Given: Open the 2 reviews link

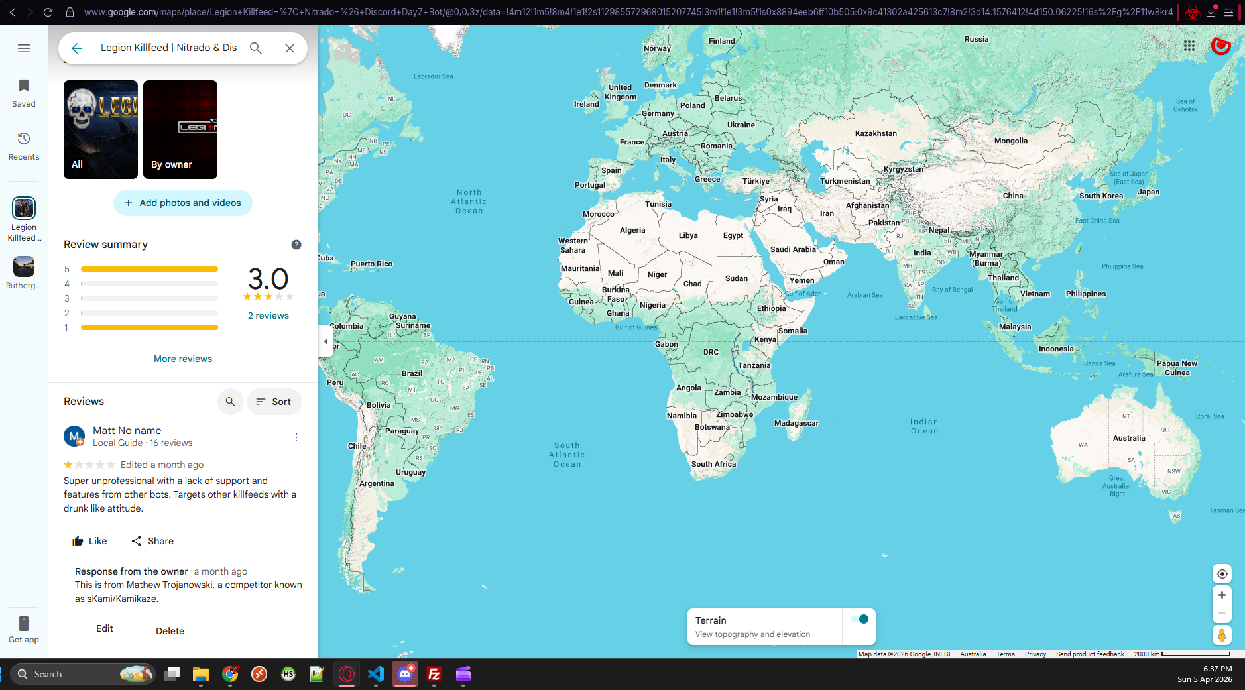Looking at the screenshot, I should point(268,316).
